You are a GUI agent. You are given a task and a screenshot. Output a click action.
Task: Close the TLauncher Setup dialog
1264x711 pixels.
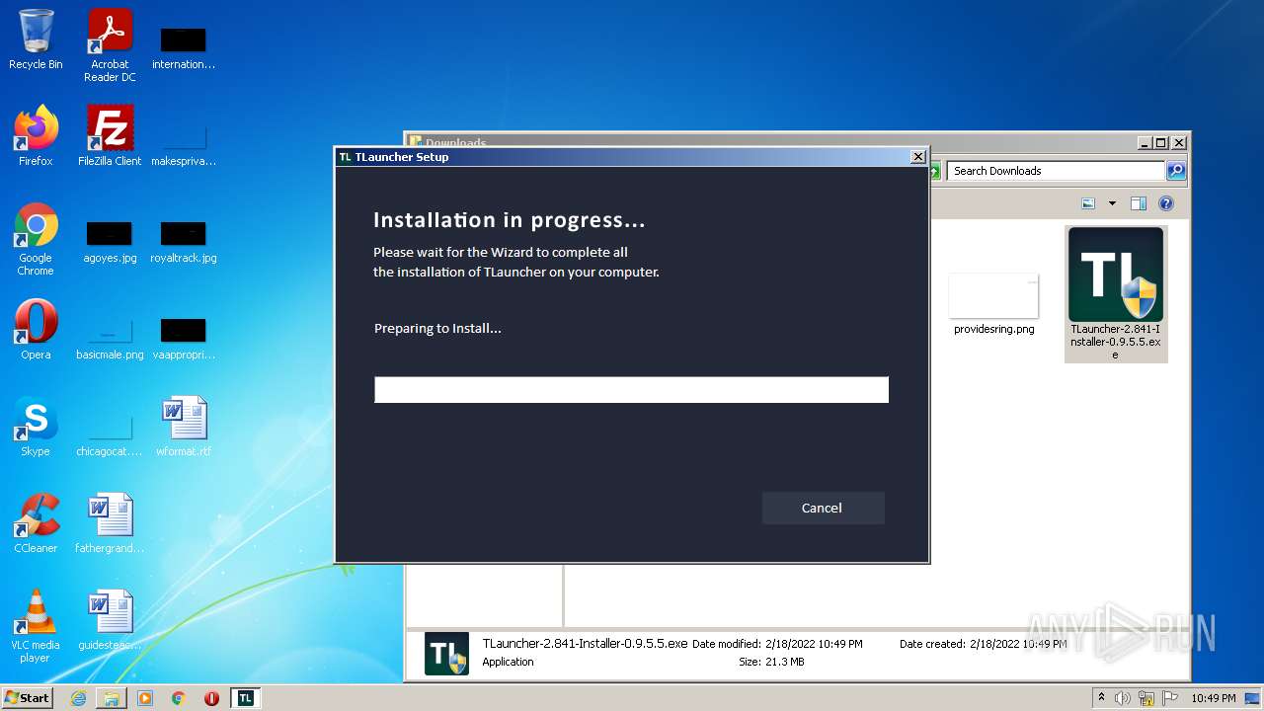pos(917,156)
